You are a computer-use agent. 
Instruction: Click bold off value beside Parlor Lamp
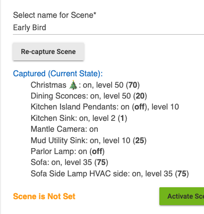pos(97,152)
